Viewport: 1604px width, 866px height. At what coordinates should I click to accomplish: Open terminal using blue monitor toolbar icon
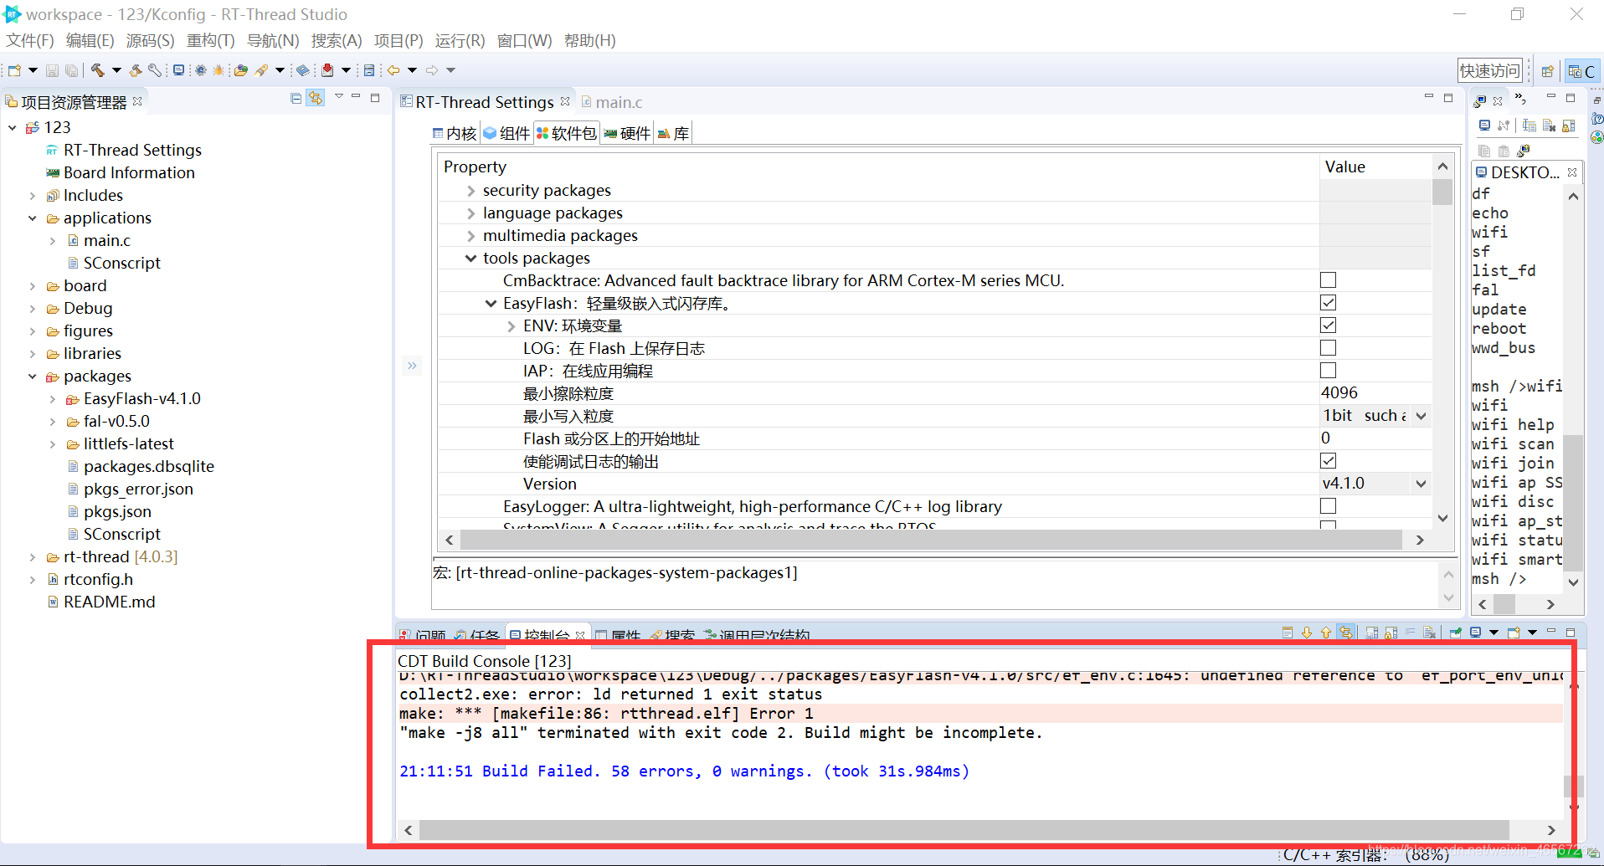coord(178,70)
